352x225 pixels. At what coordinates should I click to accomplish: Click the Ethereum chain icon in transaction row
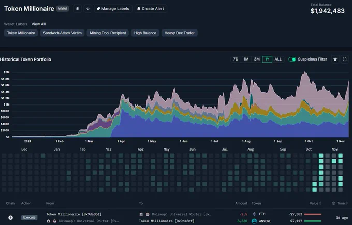tap(10, 217)
